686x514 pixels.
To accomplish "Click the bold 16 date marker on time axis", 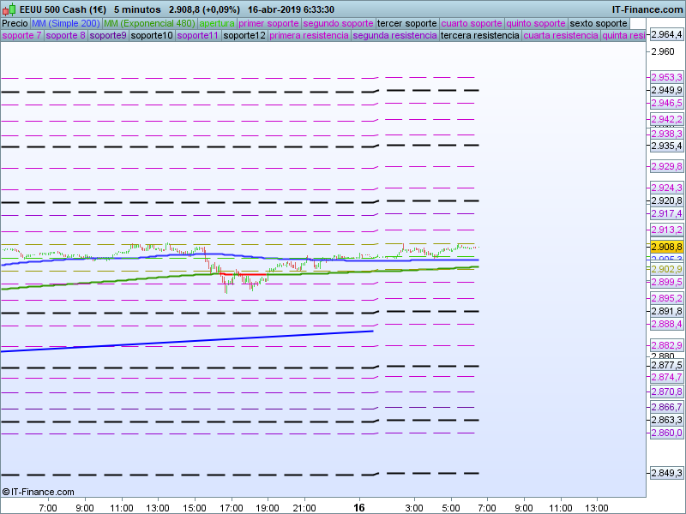I will [359, 508].
